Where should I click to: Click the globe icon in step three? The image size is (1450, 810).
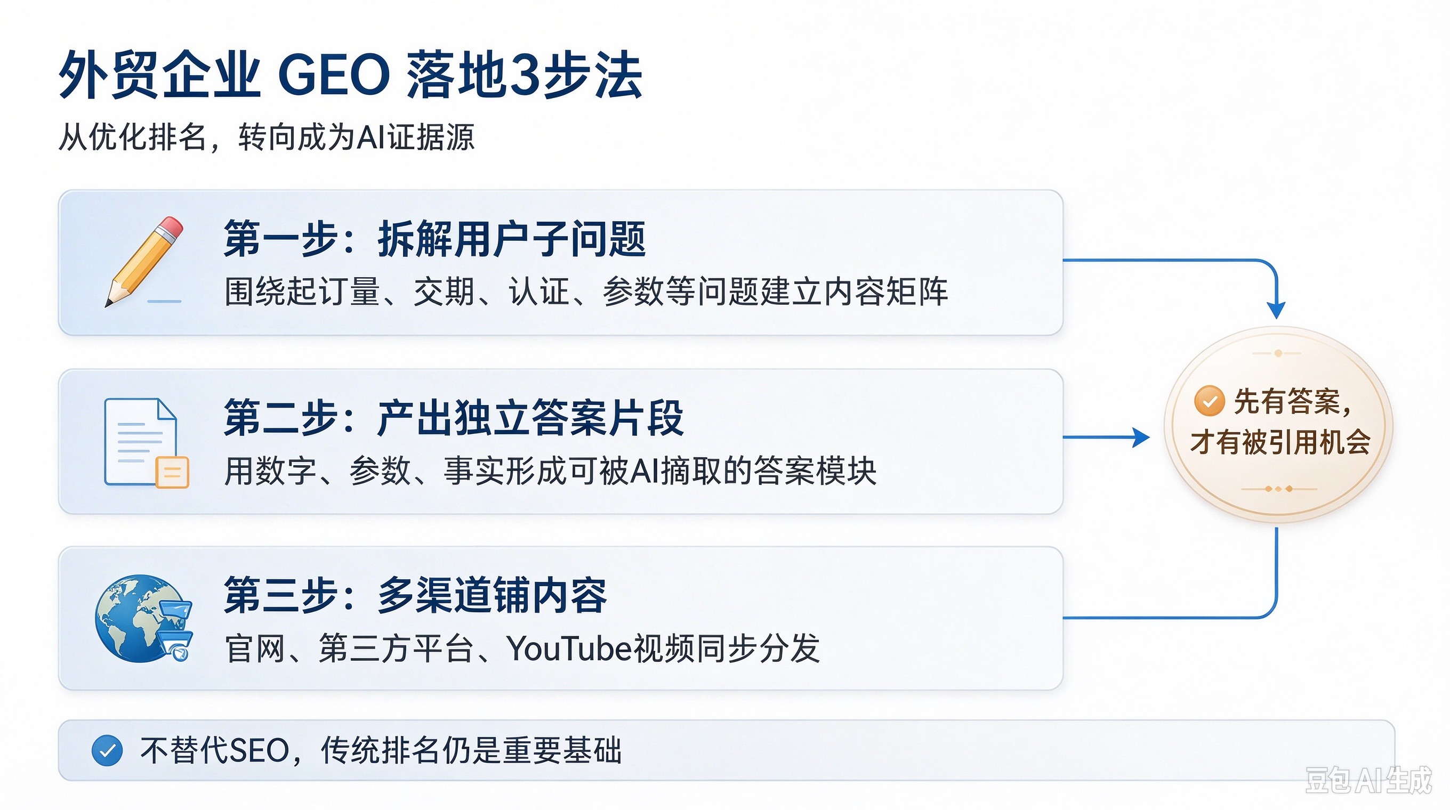pos(143,618)
